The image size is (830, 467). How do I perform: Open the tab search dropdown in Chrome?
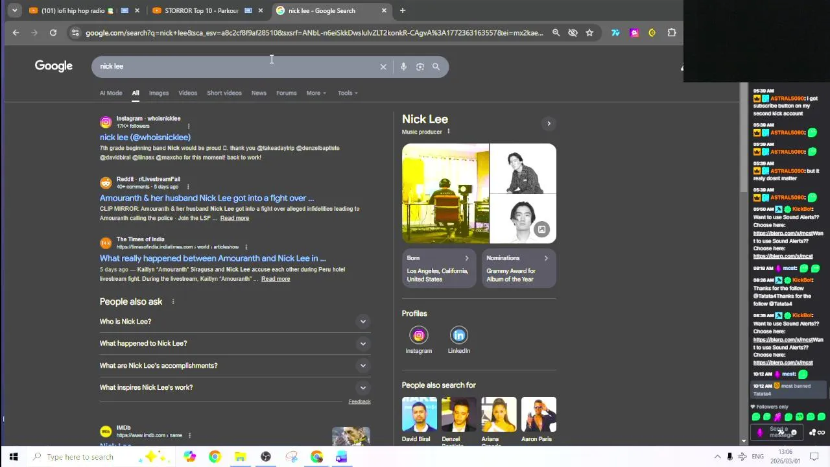(x=14, y=10)
